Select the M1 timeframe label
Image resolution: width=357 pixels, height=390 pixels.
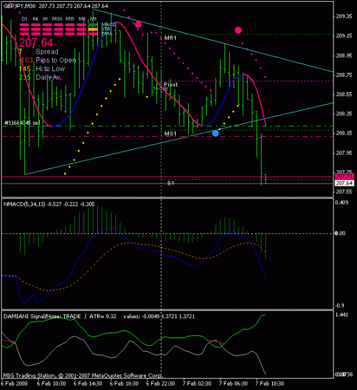coord(93,19)
